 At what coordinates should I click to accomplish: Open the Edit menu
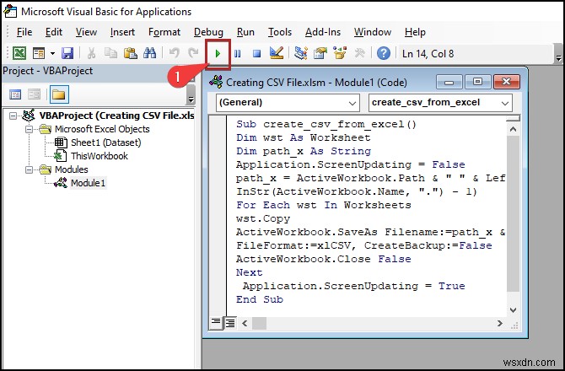(x=54, y=32)
